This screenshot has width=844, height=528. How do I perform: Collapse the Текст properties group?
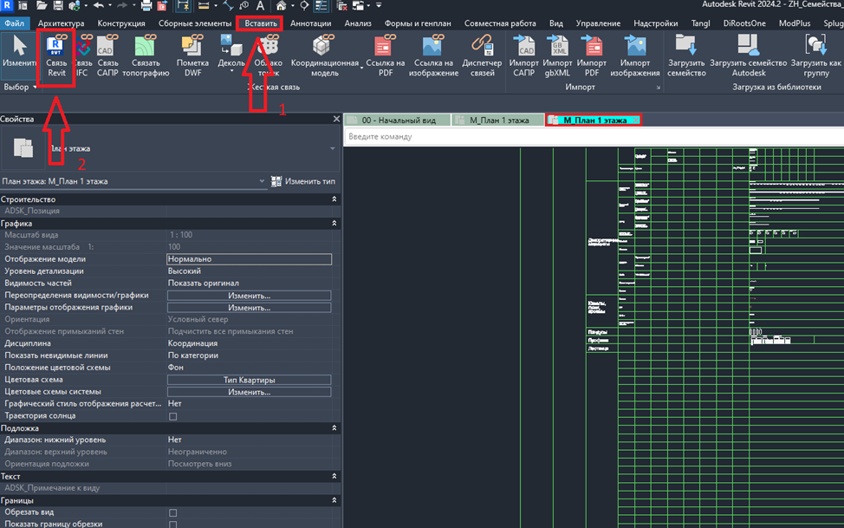pyautogui.click(x=334, y=476)
